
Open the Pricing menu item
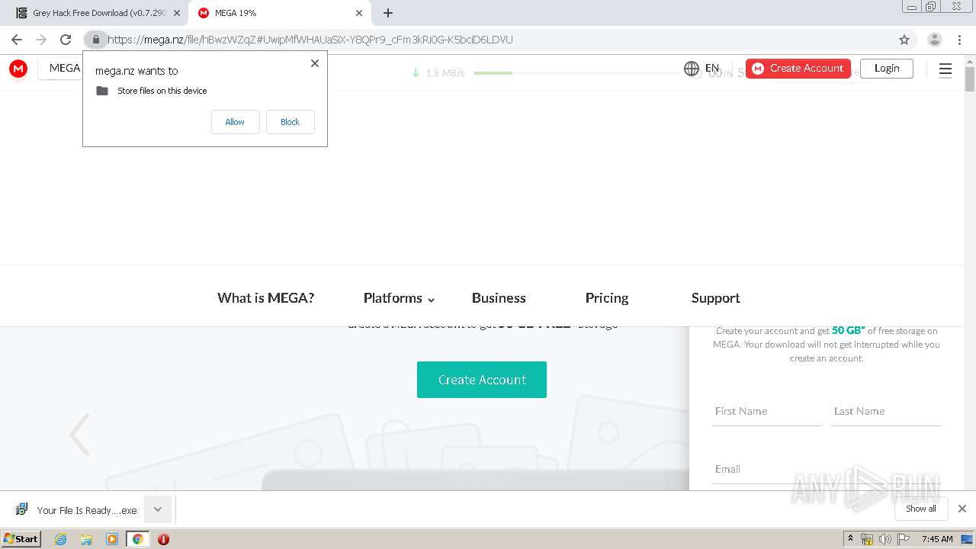coord(607,298)
